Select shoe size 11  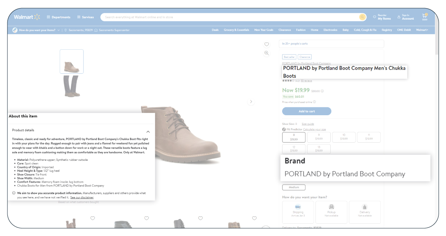(x=369, y=137)
